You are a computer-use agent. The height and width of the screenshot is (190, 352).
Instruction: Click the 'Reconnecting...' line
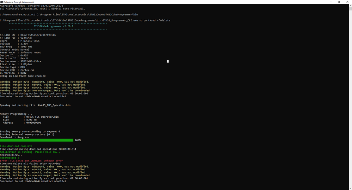click(11, 155)
